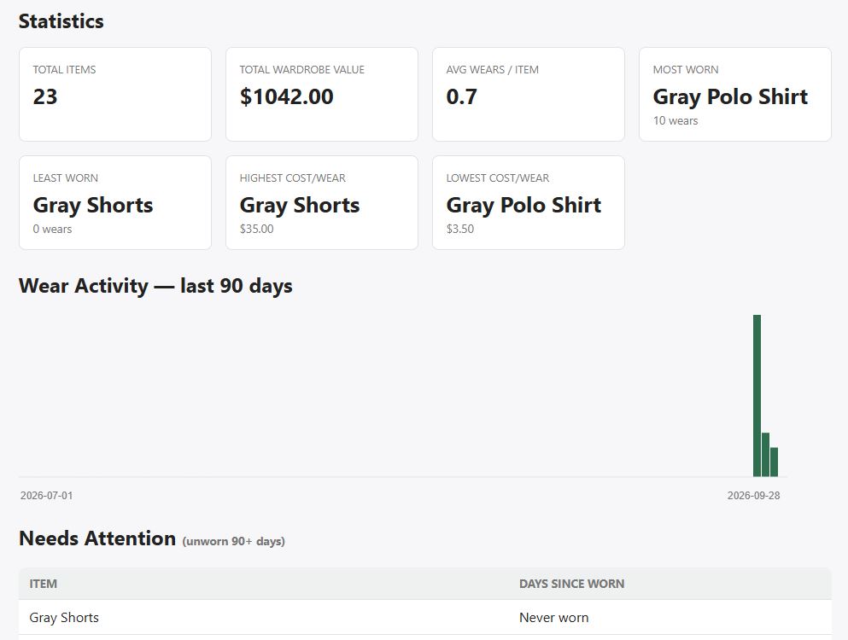
Task: Open the Most Worn Gray Polo Shirt card
Action: [x=735, y=94]
